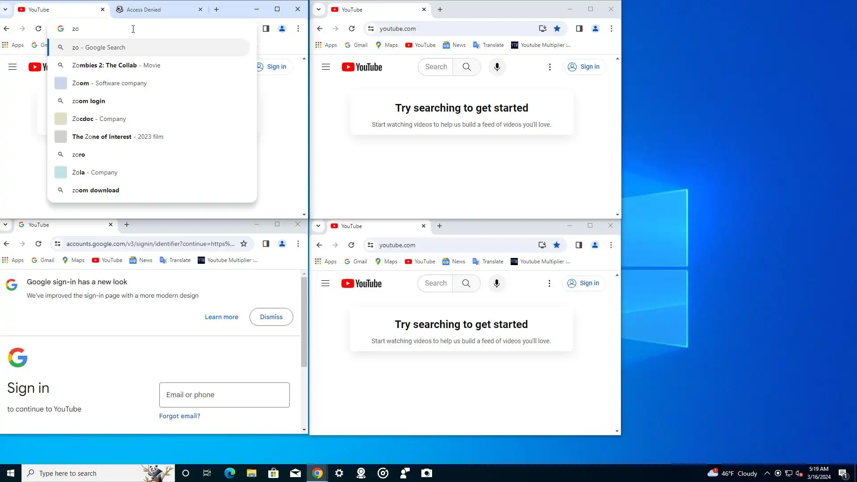
Task: Expand the tab search chevron in the bottom-left window
Action: coord(5,224)
